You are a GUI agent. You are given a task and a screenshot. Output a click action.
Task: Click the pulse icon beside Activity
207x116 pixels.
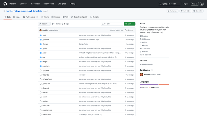[141, 42]
